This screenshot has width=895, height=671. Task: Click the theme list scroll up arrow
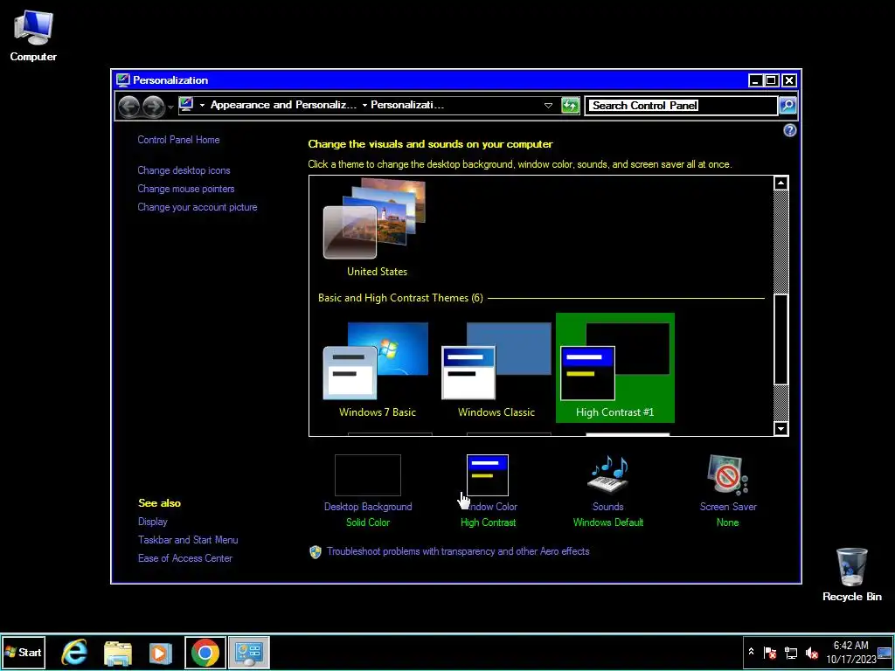(x=781, y=183)
